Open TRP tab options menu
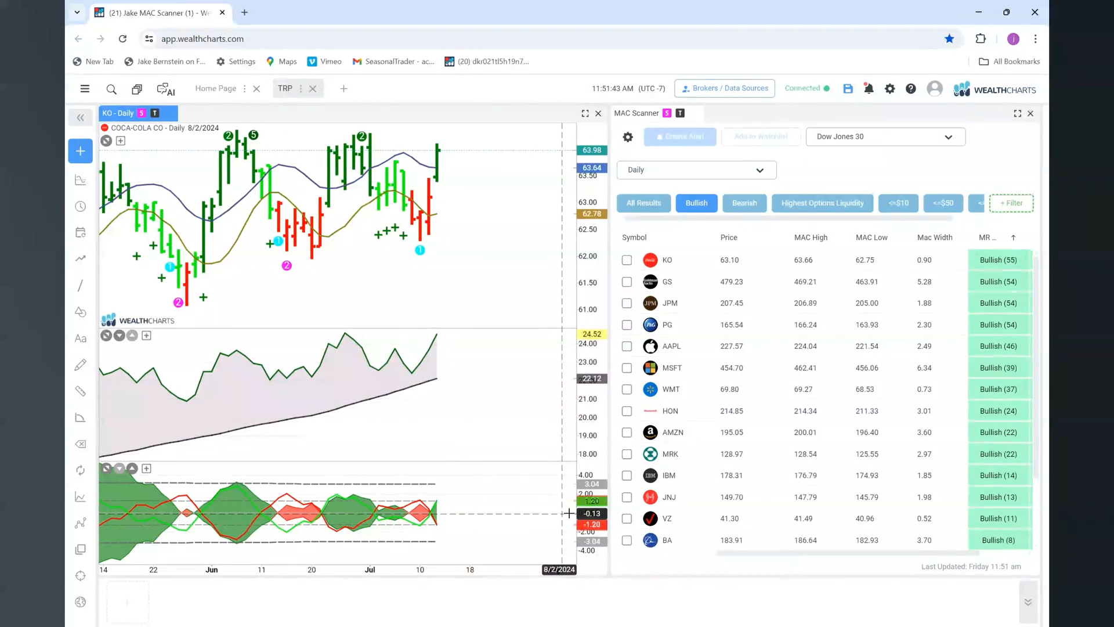1114x627 pixels. click(x=301, y=89)
